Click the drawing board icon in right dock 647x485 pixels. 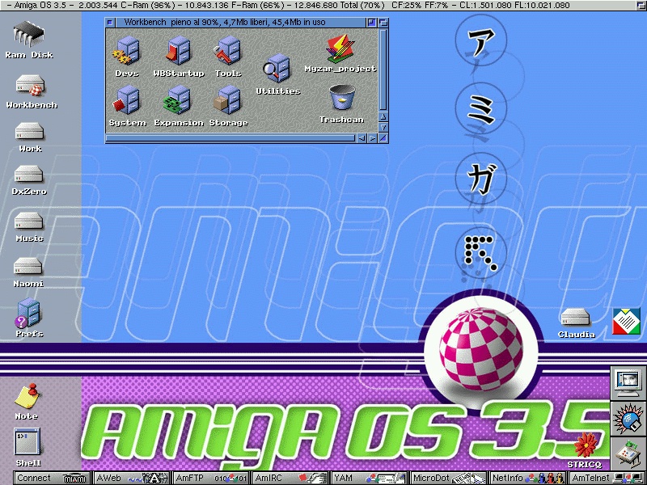coord(628,453)
